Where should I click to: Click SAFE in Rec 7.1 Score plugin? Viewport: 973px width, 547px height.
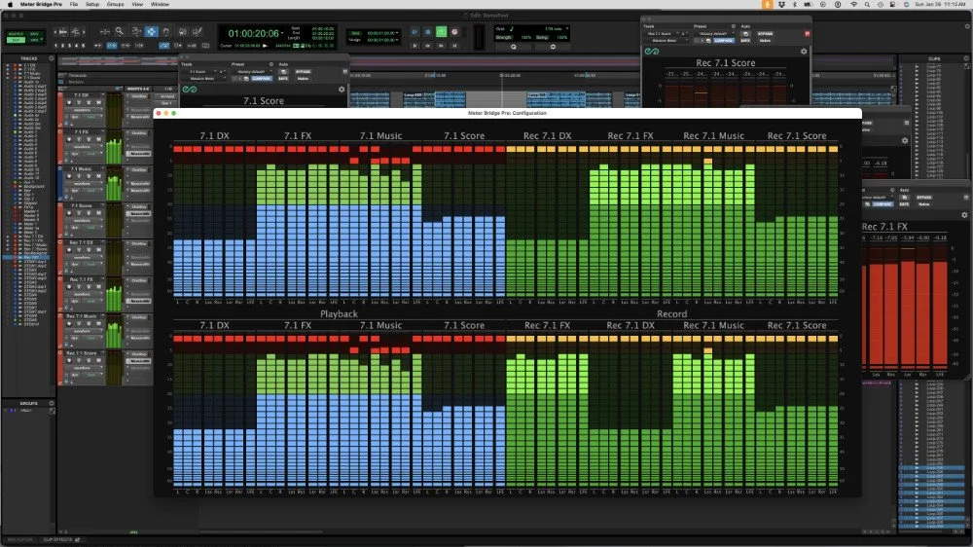coord(745,40)
